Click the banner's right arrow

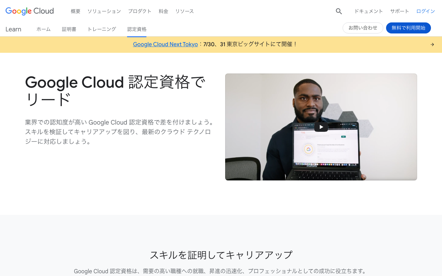point(432,44)
